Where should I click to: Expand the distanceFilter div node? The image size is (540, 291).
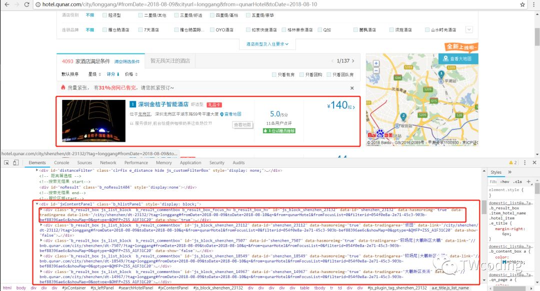click(37, 170)
